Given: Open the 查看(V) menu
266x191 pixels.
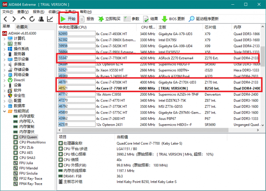Looking at the screenshot, I should coord(23,12).
